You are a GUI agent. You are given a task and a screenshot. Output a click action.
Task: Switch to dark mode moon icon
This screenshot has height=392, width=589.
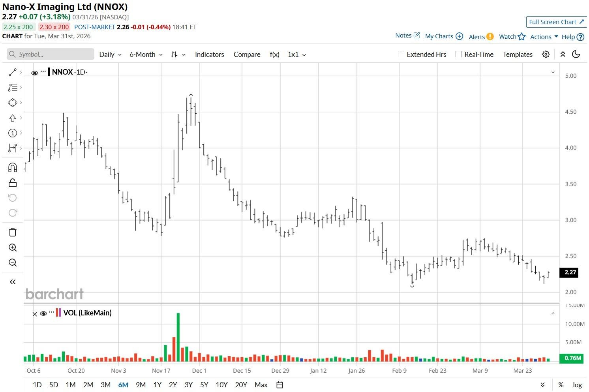click(576, 54)
